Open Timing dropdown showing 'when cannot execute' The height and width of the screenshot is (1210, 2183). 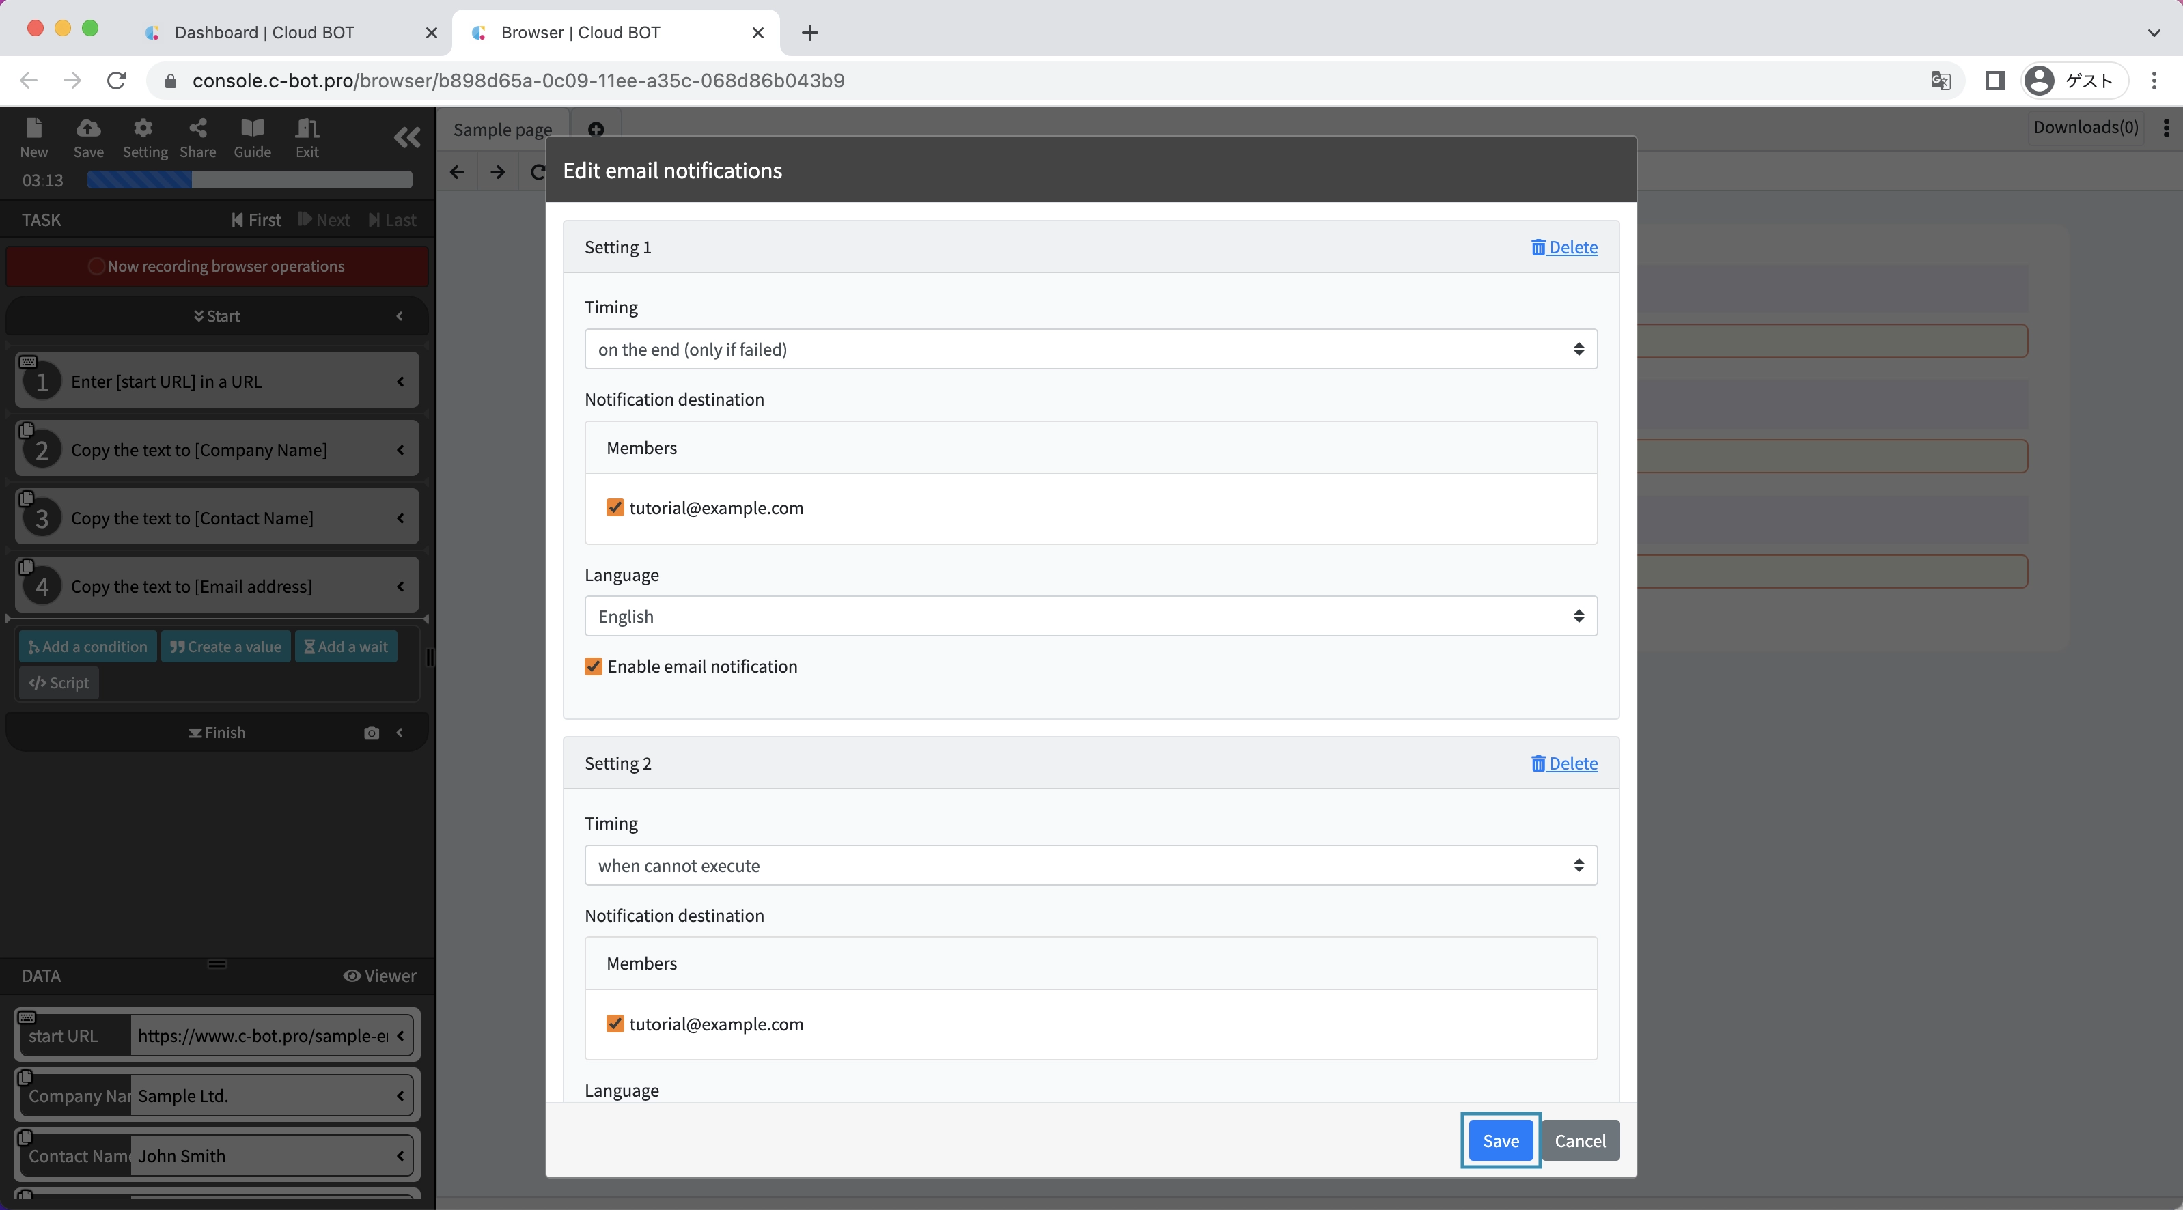(x=1090, y=865)
